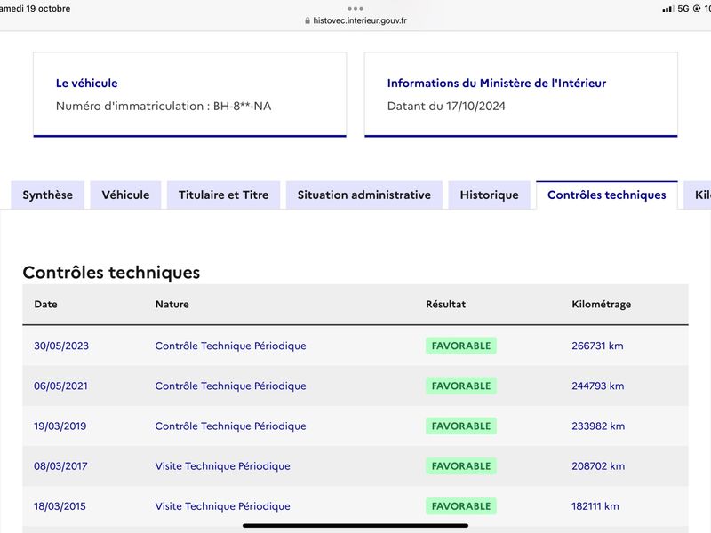Click the 244793 km value
The image size is (711, 533).
tap(598, 386)
